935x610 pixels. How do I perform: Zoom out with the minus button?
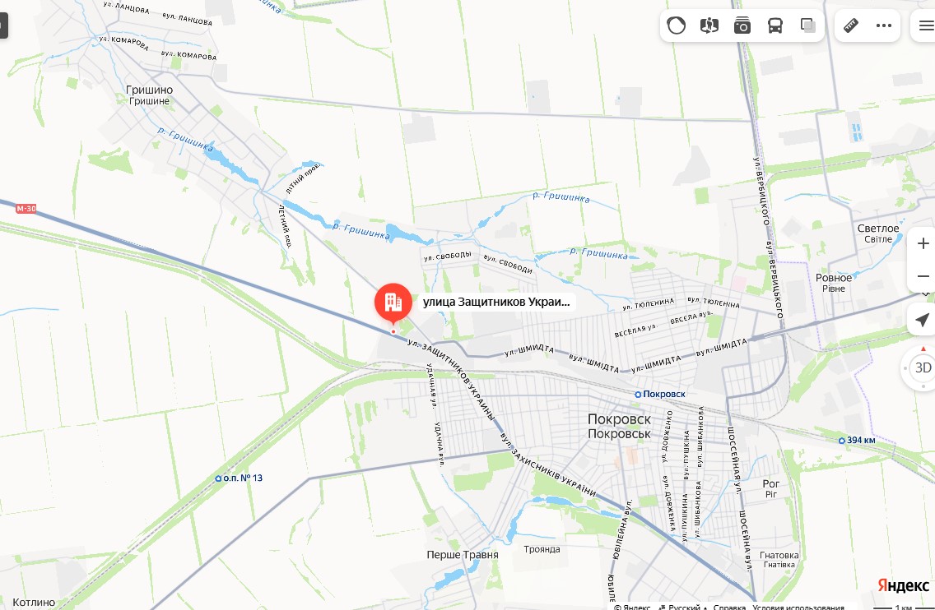pos(923,276)
